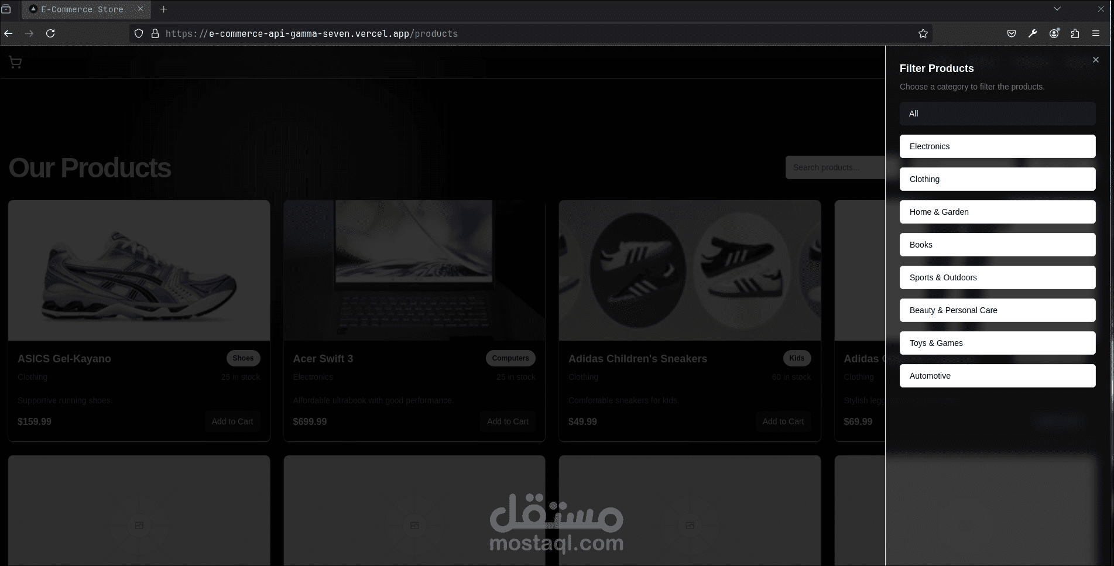The height and width of the screenshot is (566, 1114).
Task: Open the ASICS Gel-Kayano shoe image
Action: pos(139,270)
